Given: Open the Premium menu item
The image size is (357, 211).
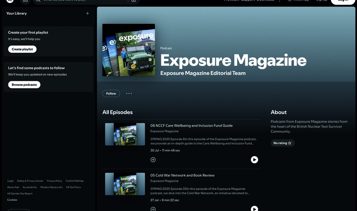Looking at the screenshot, I should [231, 0].
